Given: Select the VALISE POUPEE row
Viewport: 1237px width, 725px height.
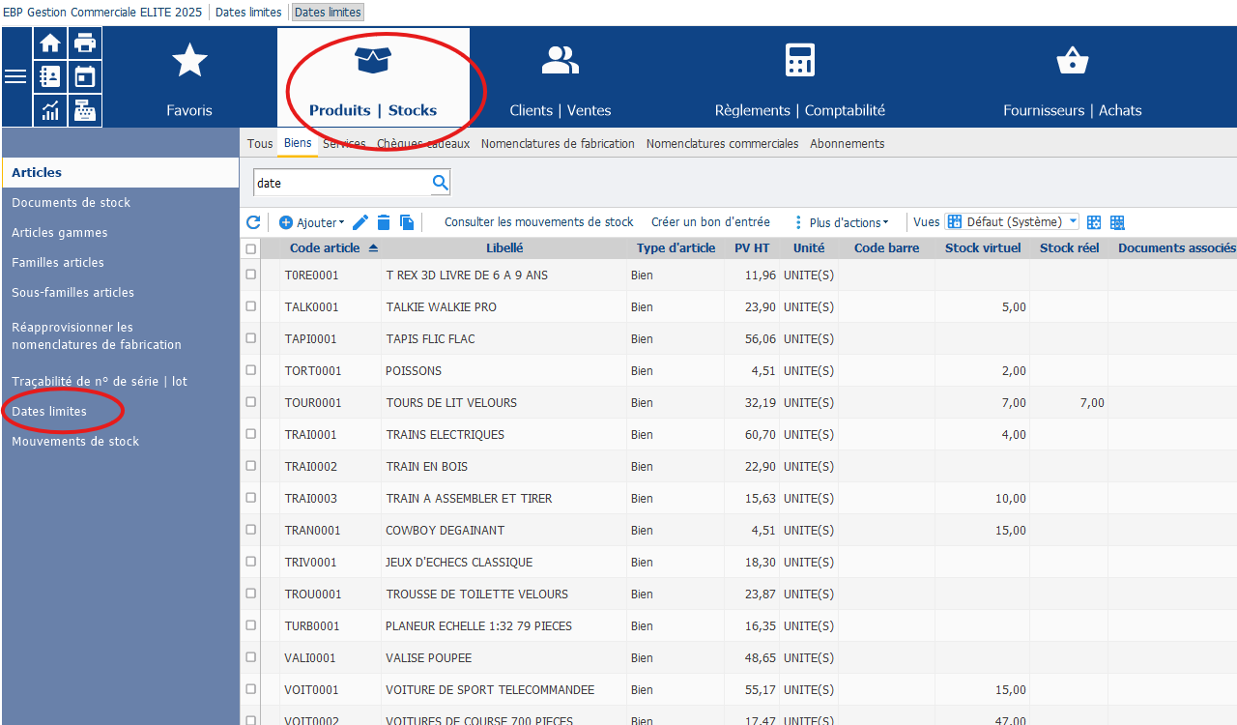Looking at the screenshot, I should click(x=738, y=657).
